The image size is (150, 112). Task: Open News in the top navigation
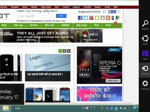25,7
